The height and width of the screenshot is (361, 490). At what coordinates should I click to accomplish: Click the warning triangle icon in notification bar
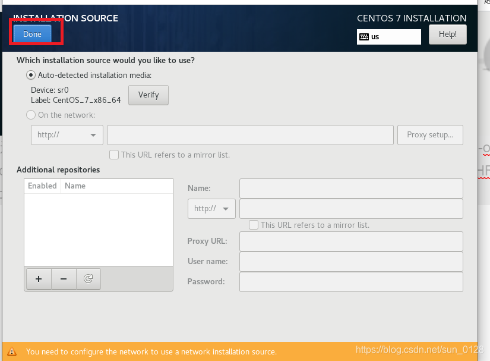(x=12, y=351)
